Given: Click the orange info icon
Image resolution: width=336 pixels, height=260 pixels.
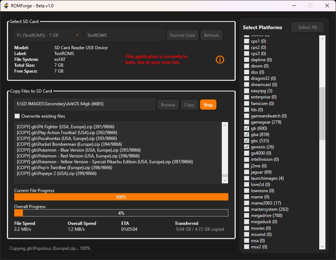Looking at the screenshot, I should point(220,59).
